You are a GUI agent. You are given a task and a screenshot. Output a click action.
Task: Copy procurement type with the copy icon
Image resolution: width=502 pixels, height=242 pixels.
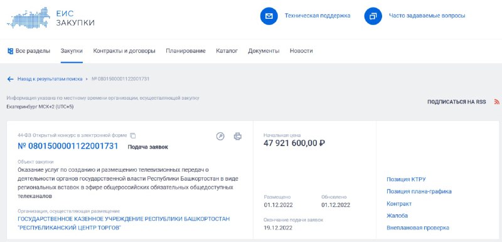click(133, 135)
